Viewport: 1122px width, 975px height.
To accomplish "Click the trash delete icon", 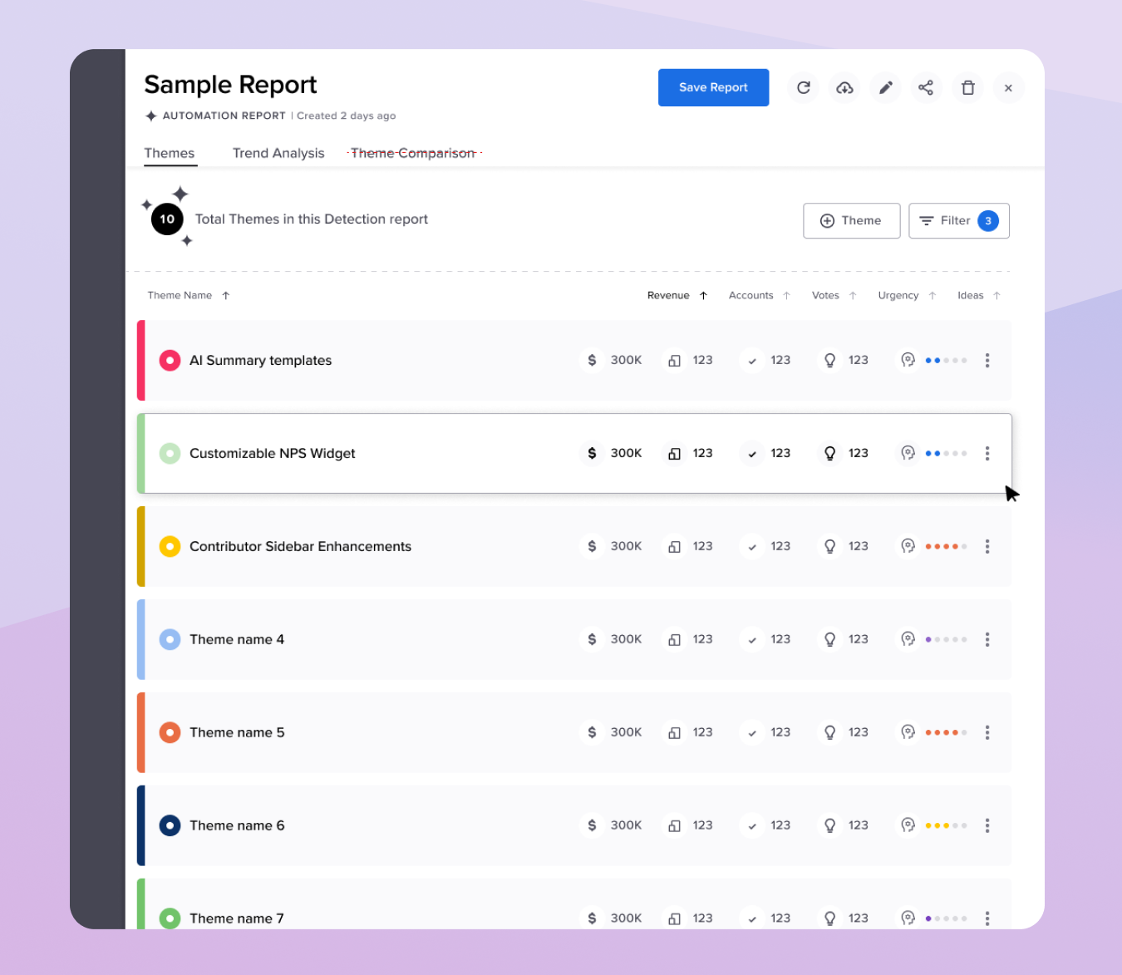I will (967, 87).
